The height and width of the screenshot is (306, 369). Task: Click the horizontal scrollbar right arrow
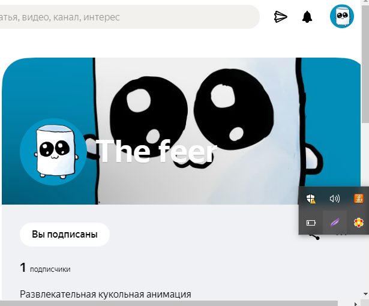pyautogui.click(x=356, y=304)
